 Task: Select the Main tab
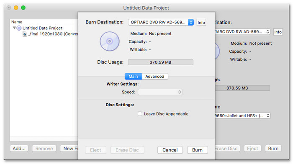tap(133, 77)
